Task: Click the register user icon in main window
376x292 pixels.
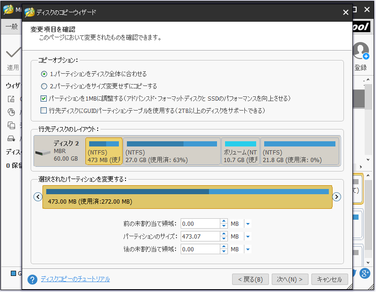Action: tap(360, 51)
